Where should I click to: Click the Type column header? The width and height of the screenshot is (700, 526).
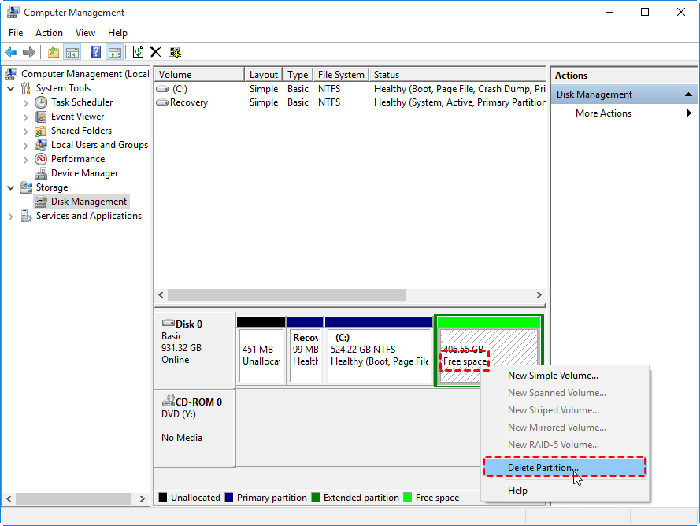[x=298, y=75]
